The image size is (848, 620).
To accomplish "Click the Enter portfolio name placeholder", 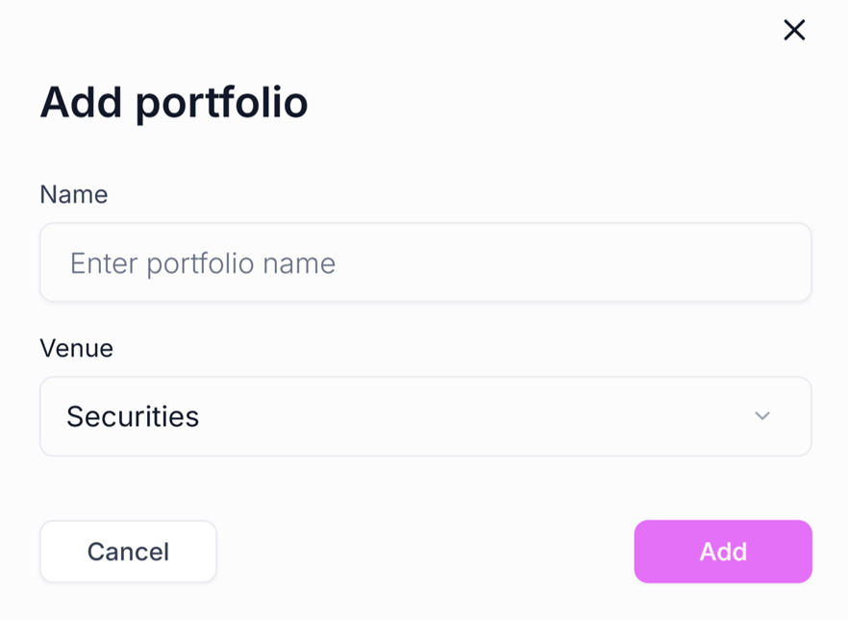I will (x=203, y=263).
